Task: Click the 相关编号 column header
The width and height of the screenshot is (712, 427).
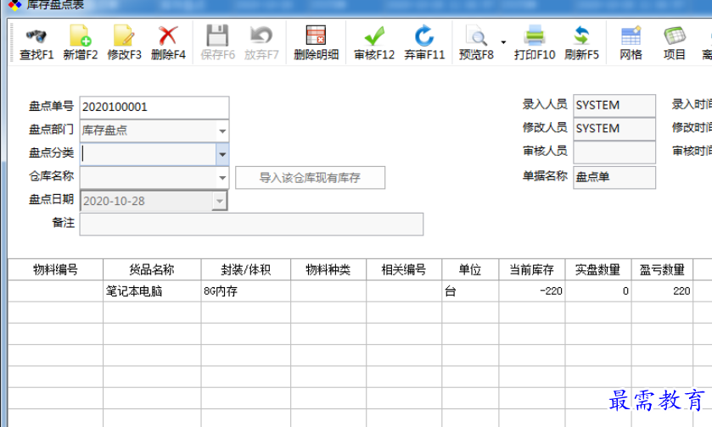Action: click(404, 269)
